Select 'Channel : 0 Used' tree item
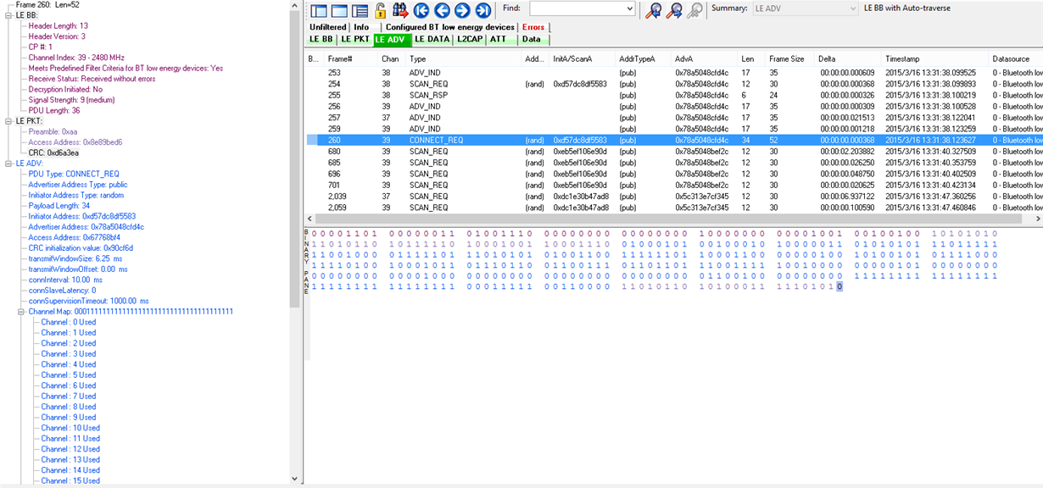This screenshot has height=488, width=1043. (x=68, y=322)
